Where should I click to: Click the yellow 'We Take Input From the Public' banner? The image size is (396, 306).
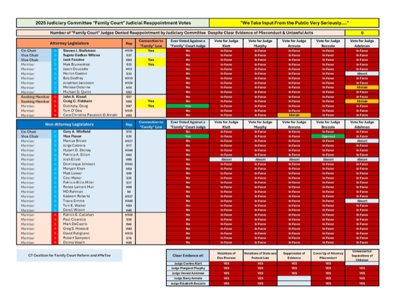pyautogui.click(x=295, y=23)
